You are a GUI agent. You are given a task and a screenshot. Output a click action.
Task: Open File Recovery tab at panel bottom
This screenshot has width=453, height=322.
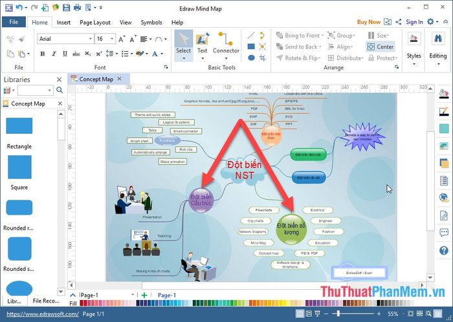tap(46, 301)
